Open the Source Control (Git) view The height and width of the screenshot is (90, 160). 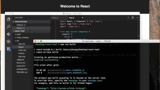(8, 34)
